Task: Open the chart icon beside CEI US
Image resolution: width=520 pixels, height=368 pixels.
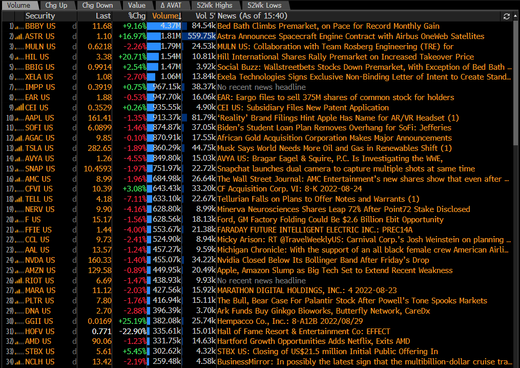Action: click(x=19, y=108)
